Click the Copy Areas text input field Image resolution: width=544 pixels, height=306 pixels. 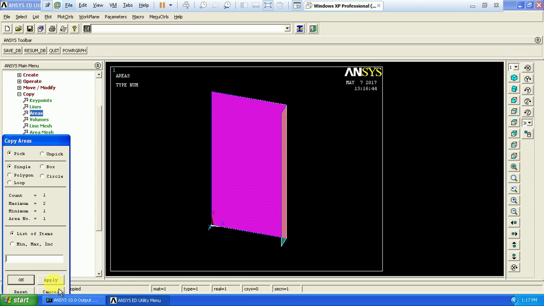coord(34,259)
